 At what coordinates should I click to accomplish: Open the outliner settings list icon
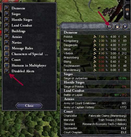(110, 27)
